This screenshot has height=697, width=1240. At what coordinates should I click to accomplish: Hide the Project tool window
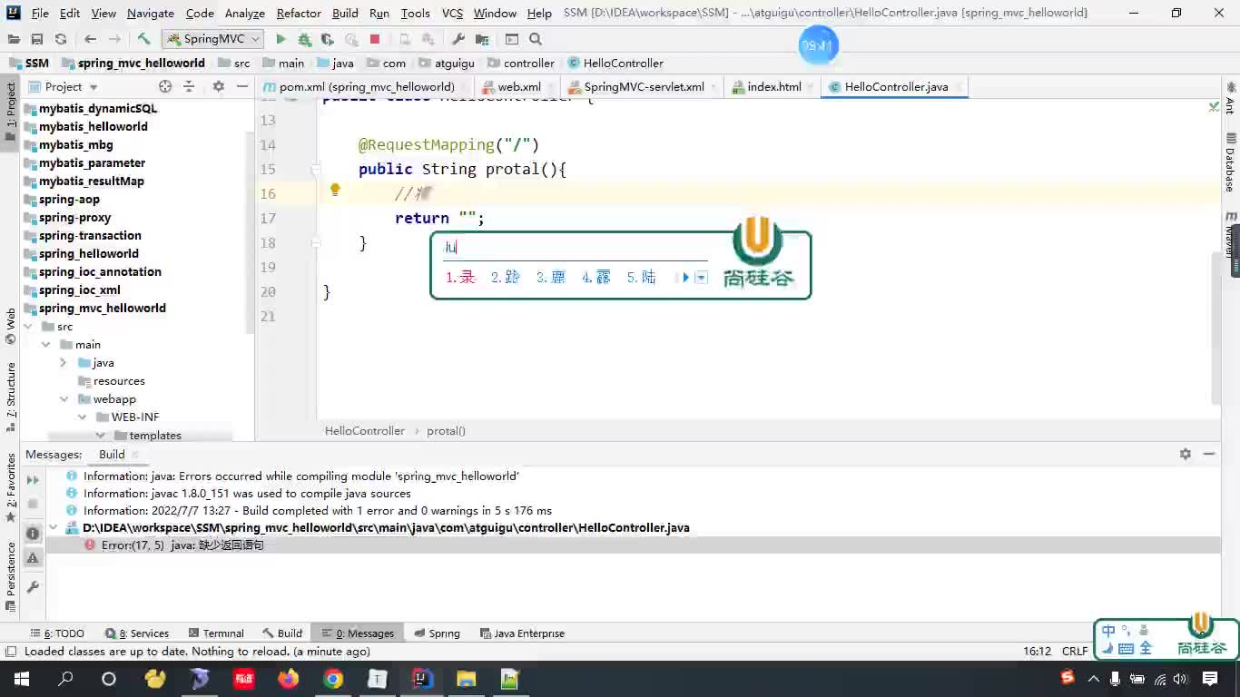click(241, 86)
